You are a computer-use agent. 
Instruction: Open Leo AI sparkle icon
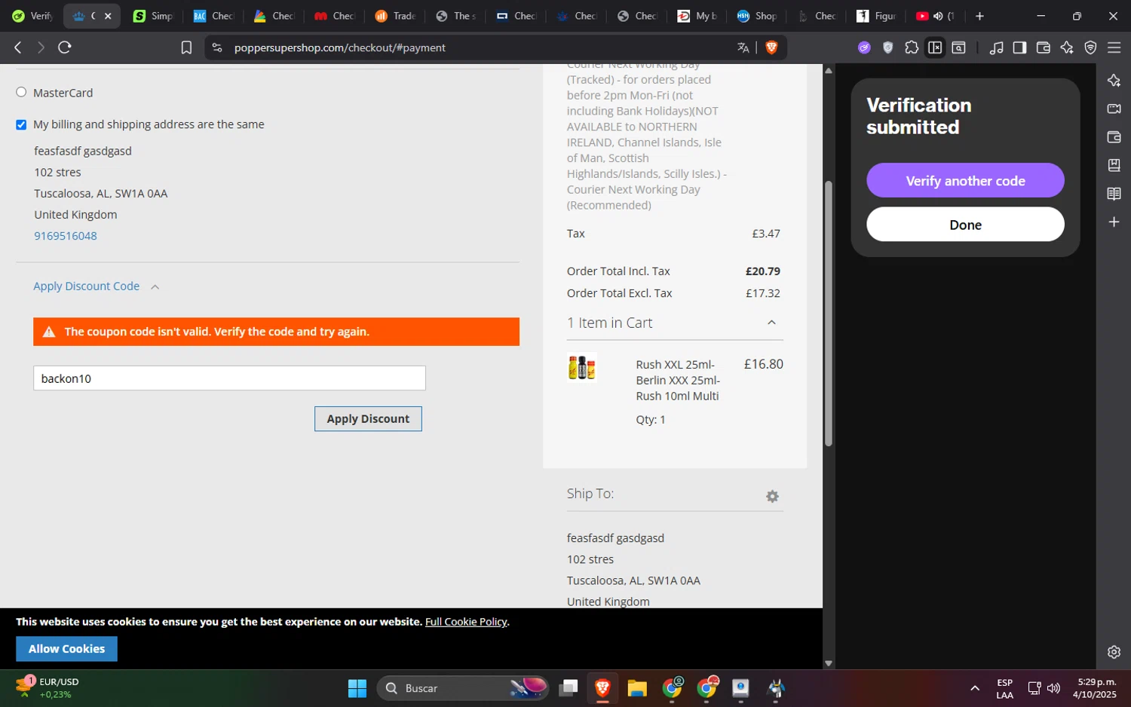click(1067, 47)
